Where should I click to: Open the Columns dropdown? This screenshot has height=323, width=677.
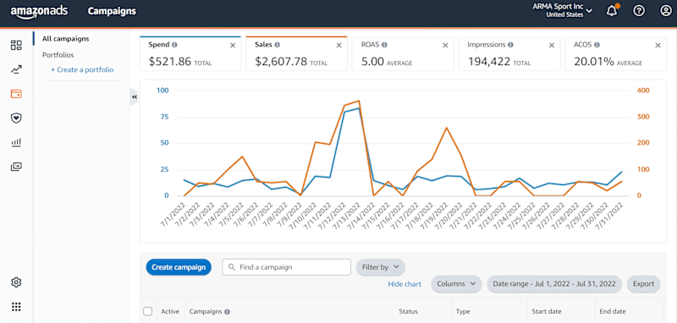[456, 284]
